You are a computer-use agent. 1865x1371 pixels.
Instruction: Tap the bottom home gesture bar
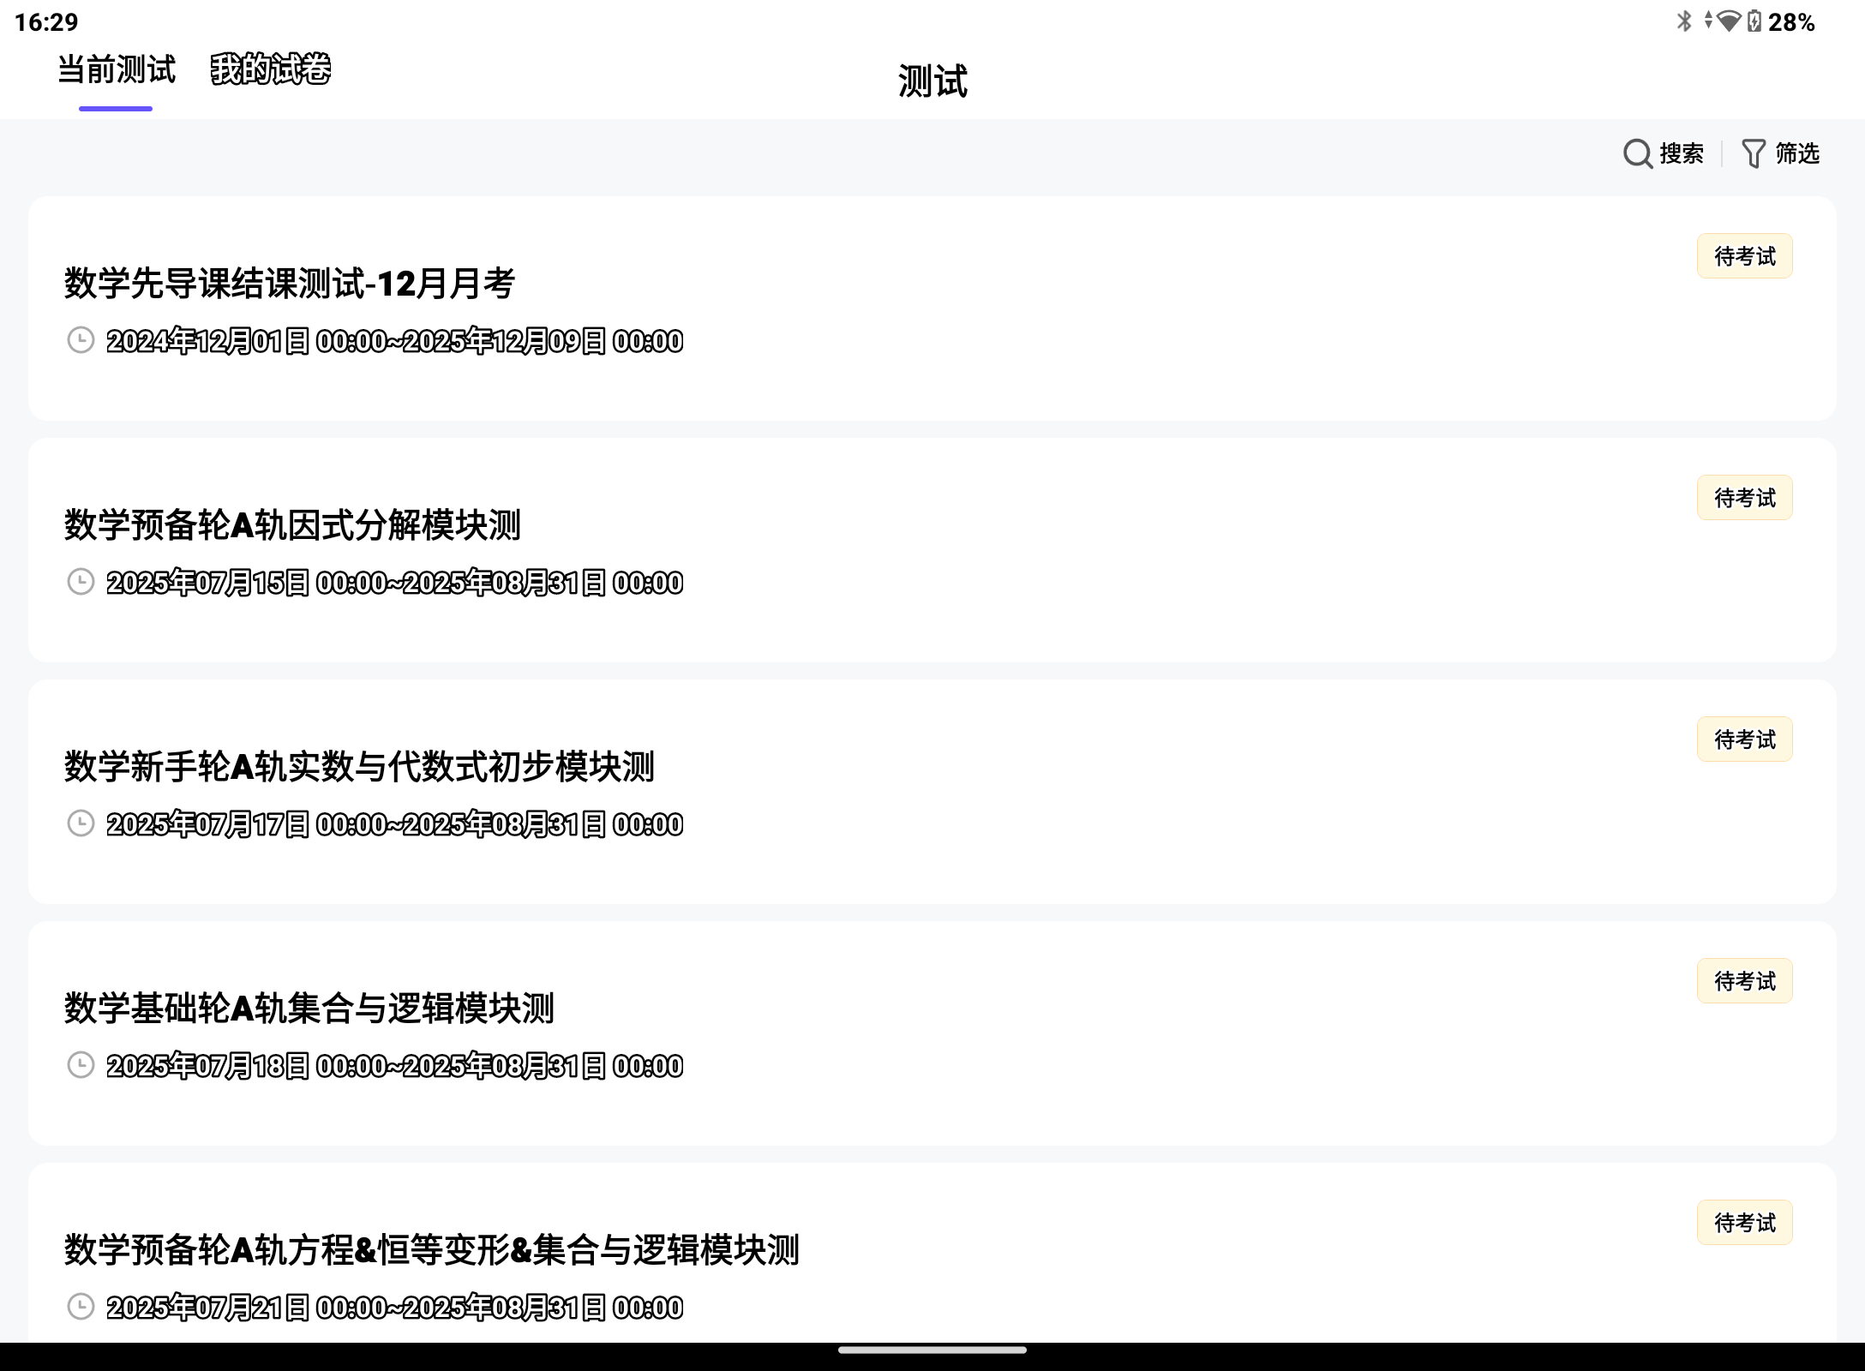click(932, 1350)
